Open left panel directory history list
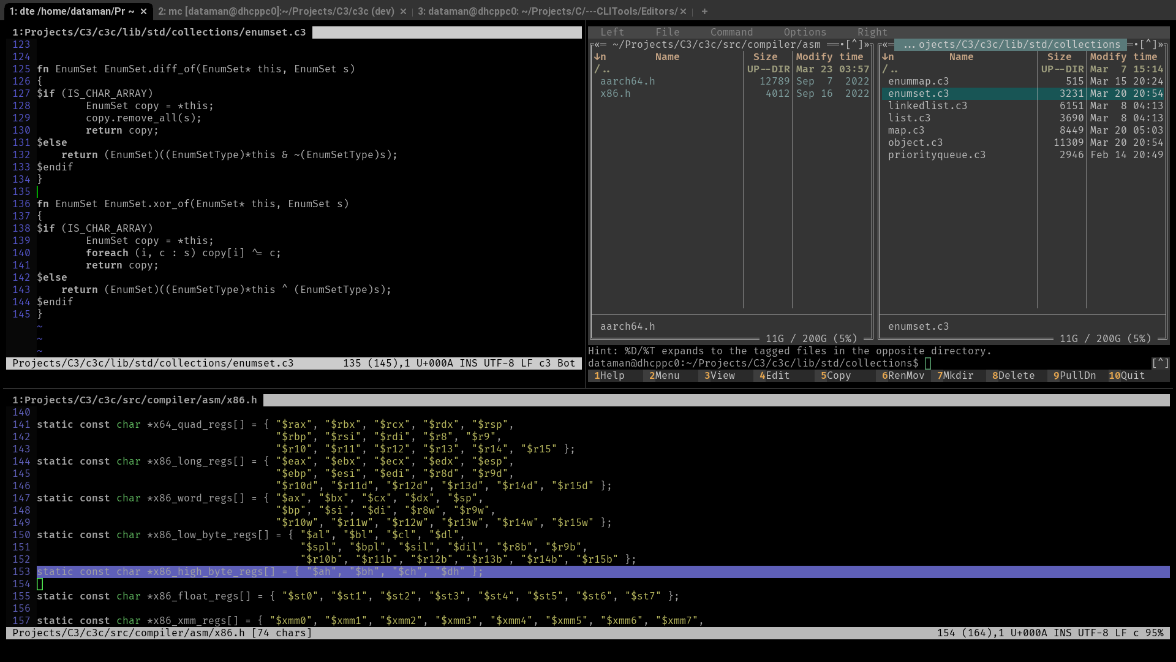The height and width of the screenshot is (662, 1176). (x=854, y=44)
